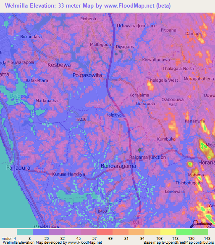Screen dimensions: 215x245
Task: Select the teal -4 meter legend swatch
Action: (x=25, y=232)
